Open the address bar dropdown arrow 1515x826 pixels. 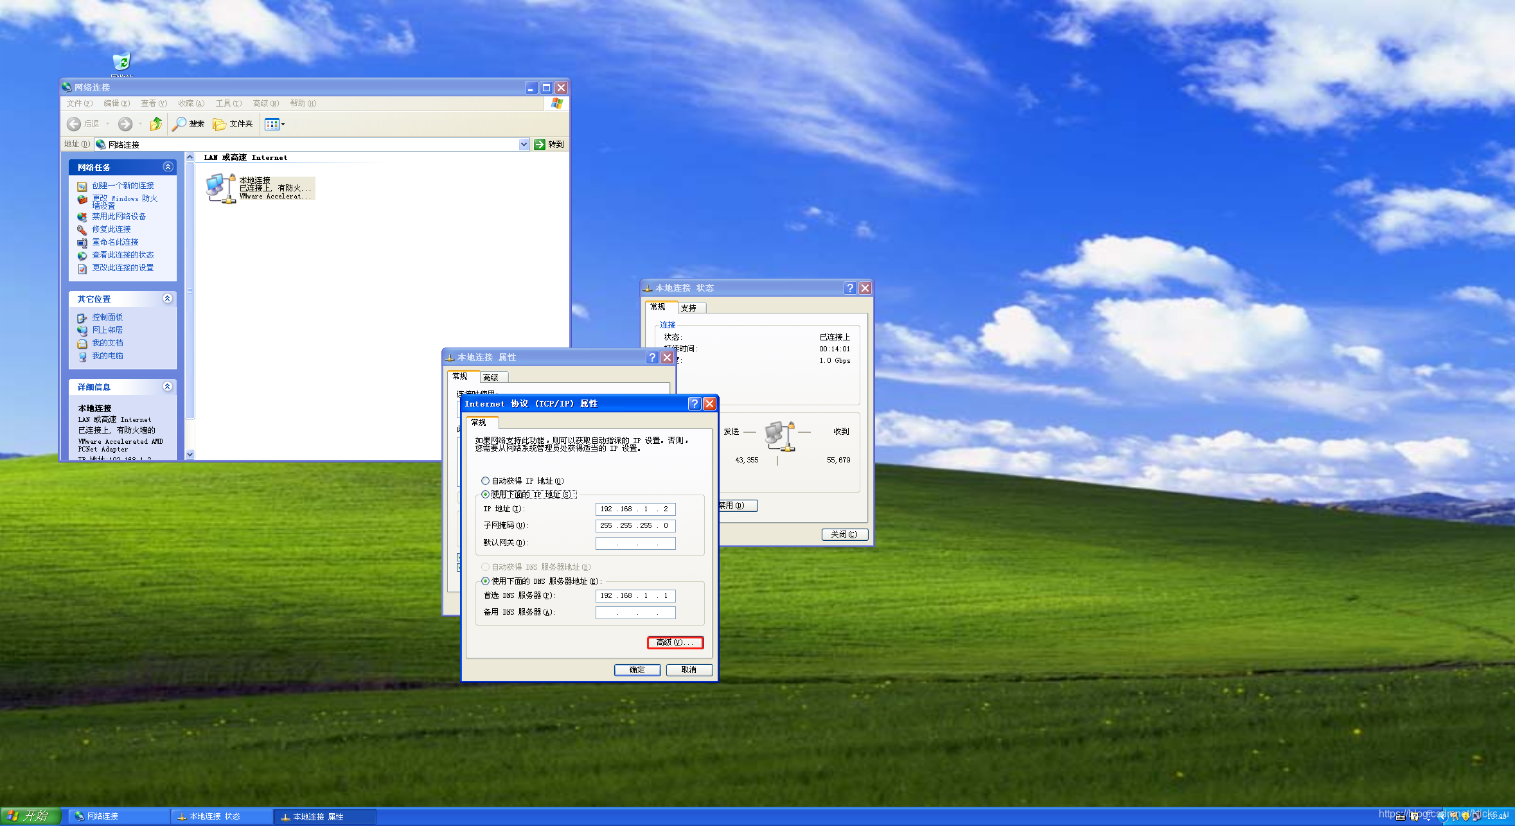click(524, 145)
